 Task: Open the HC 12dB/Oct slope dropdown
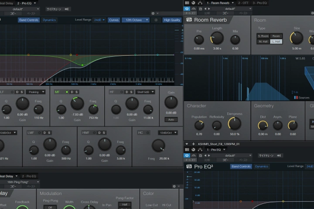tap(168, 133)
